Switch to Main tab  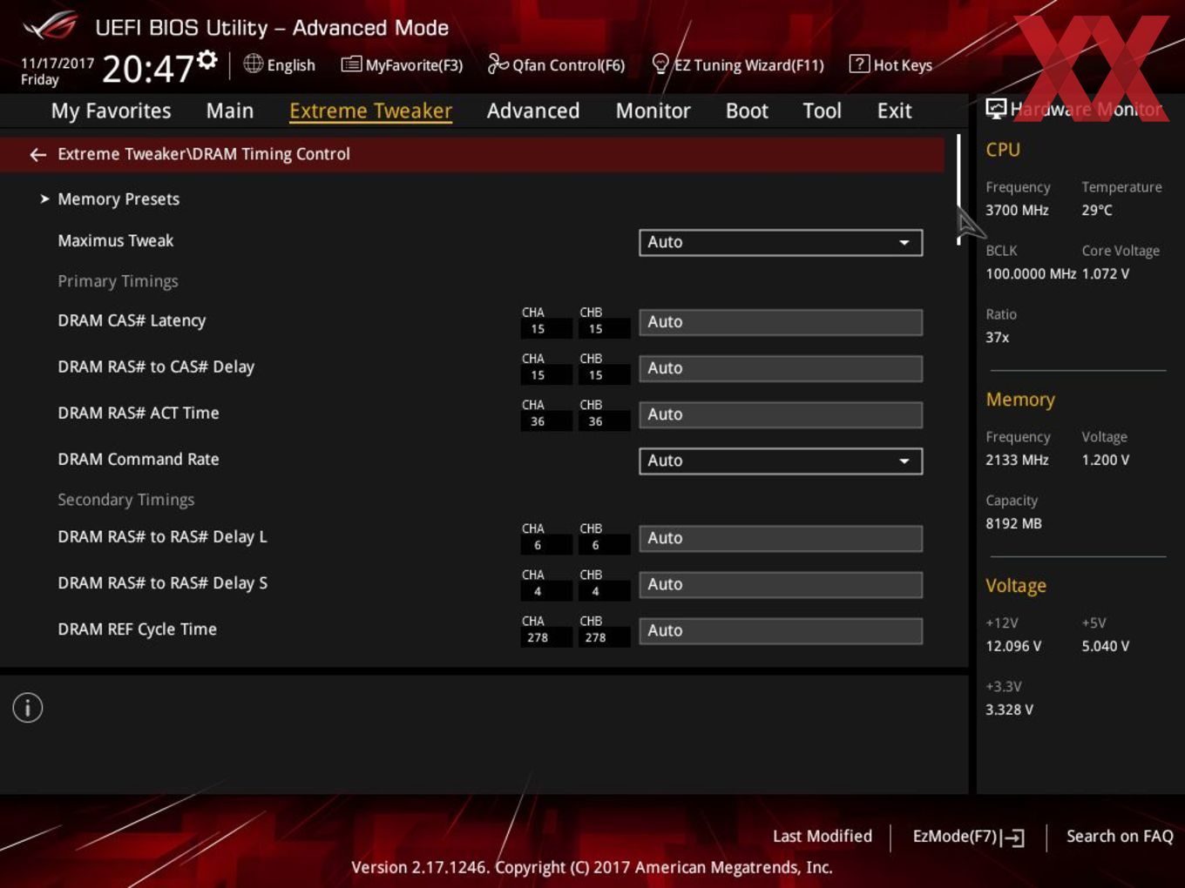[230, 111]
